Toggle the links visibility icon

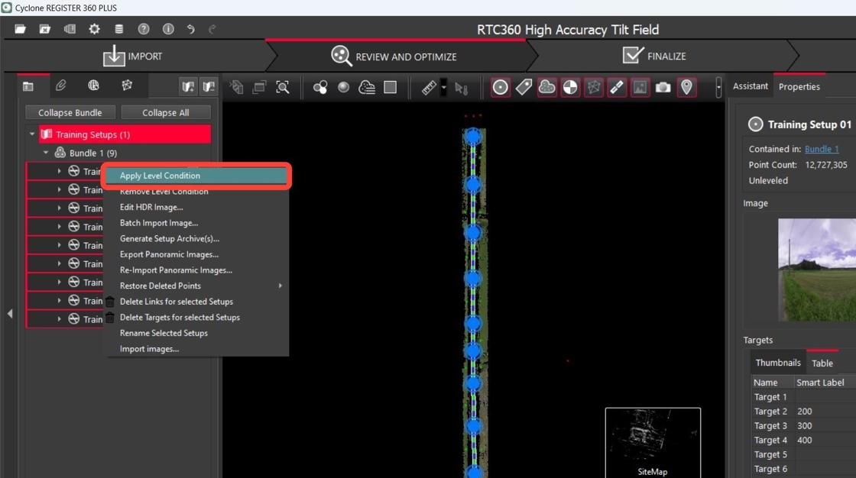point(617,87)
